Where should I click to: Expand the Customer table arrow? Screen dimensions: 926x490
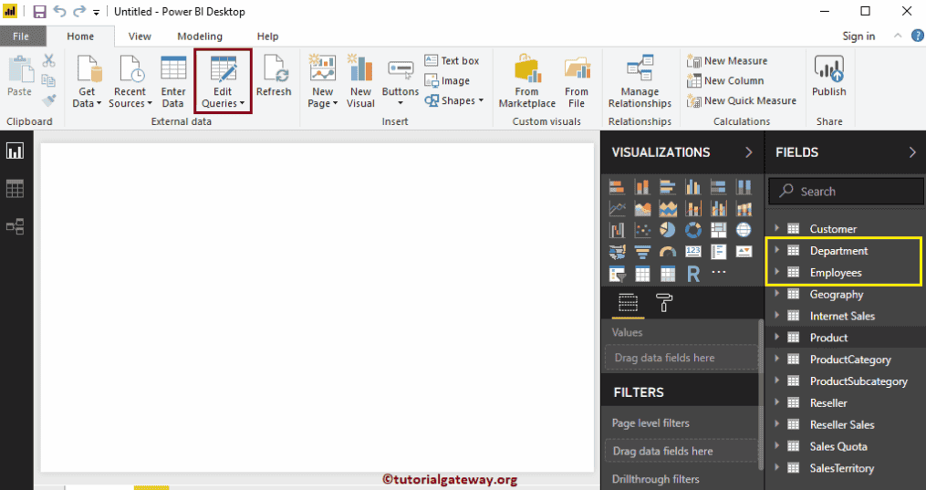[777, 228]
